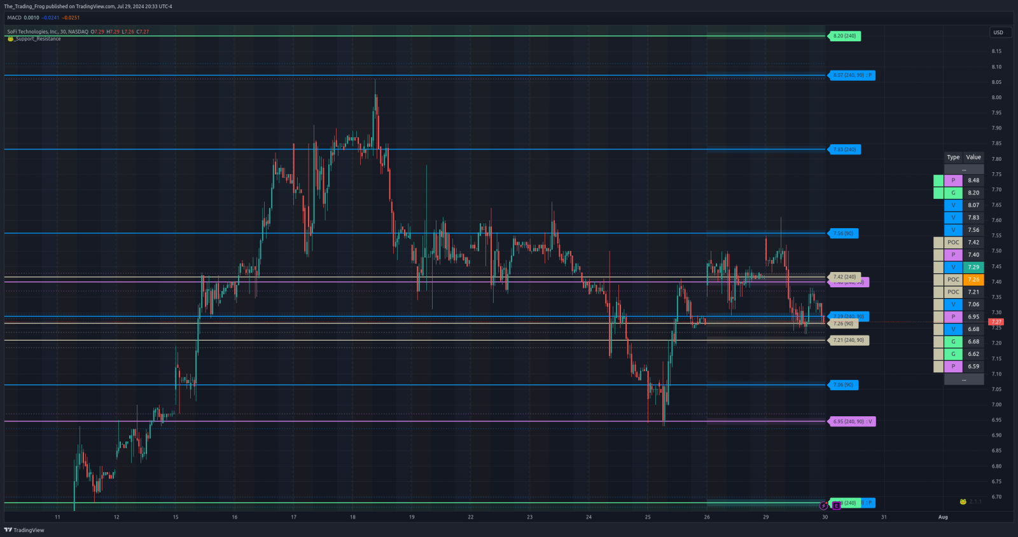Expand the bottom ellipsis row of table
Image resolution: width=1018 pixels, height=537 pixels.
[964, 379]
